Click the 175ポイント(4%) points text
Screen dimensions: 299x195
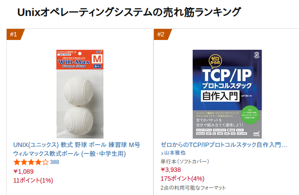[182, 179]
